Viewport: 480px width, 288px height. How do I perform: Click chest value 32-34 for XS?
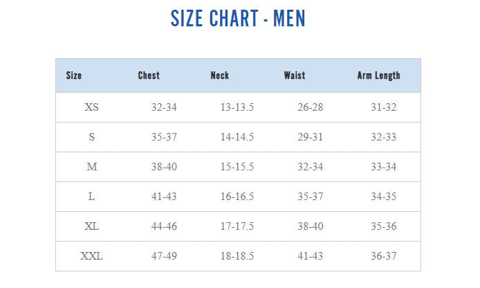point(164,107)
